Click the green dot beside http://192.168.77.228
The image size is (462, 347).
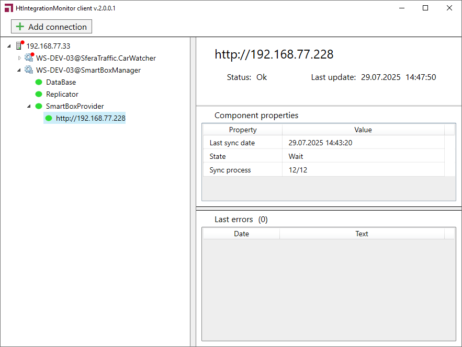pos(49,118)
